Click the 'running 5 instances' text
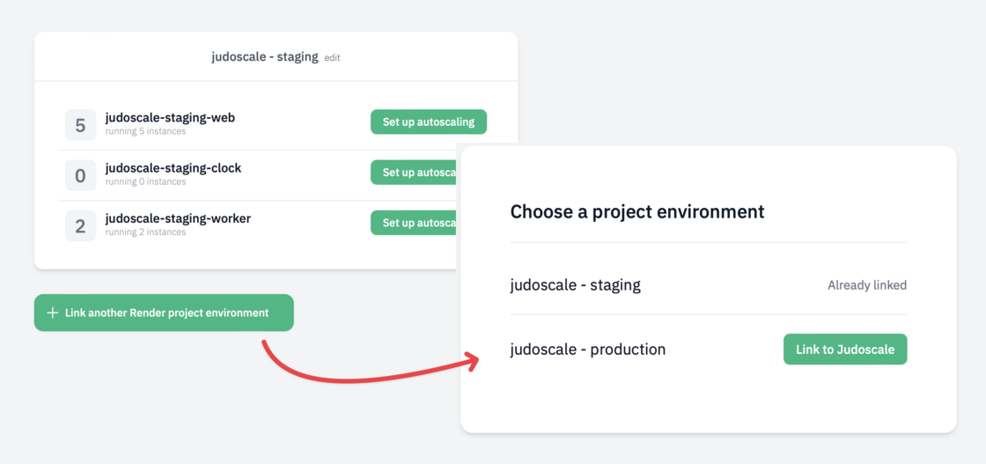The height and width of the screenshot is (464, 986). (x=145, y=131)
